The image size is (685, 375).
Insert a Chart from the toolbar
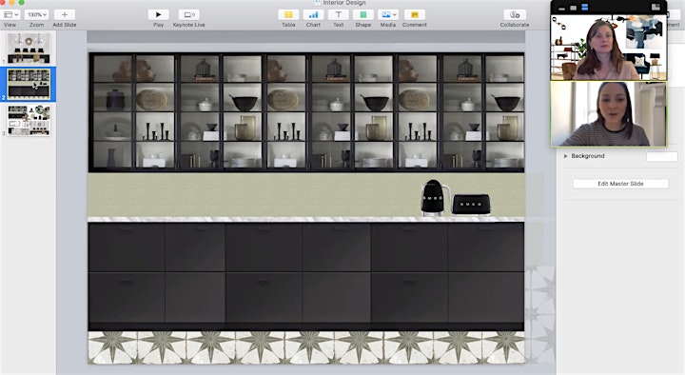[x=313, y=14]
